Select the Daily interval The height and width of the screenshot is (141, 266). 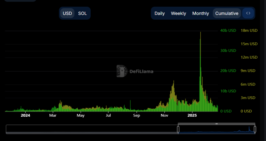point(160,13)
